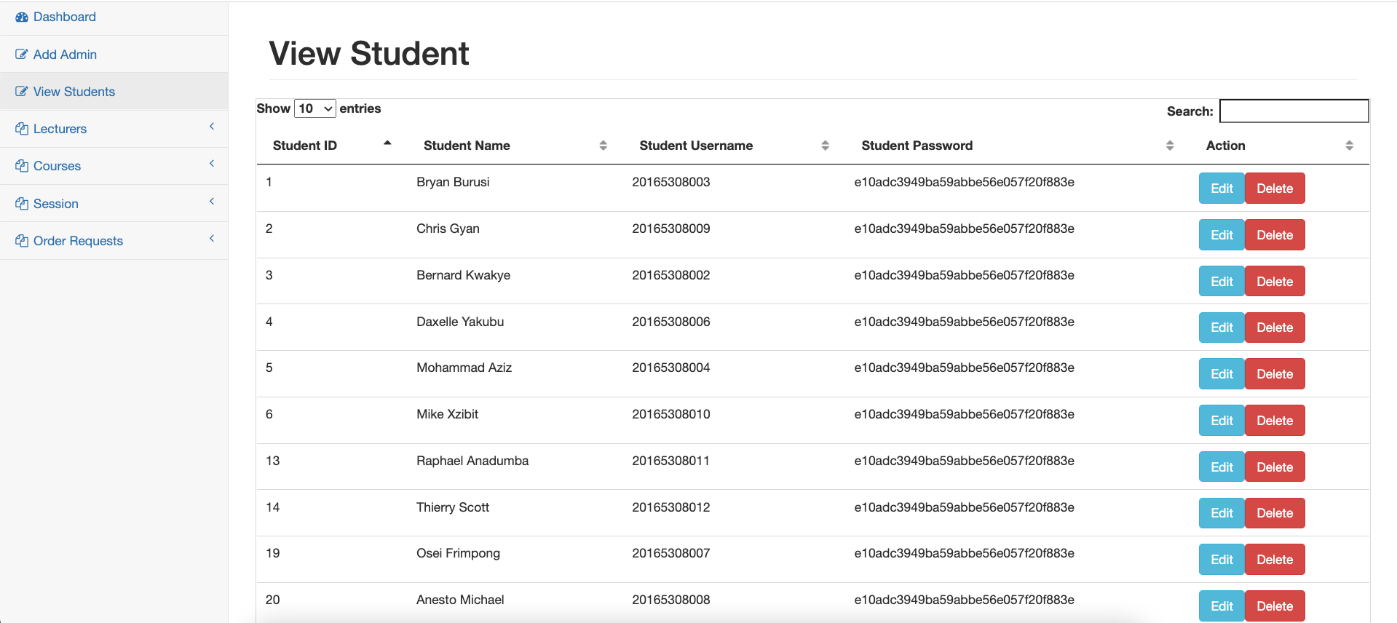This screenshot has width=1397, height=623.
Task: Delete student Daxelle Yakubu
Action: click(1275, 328)
